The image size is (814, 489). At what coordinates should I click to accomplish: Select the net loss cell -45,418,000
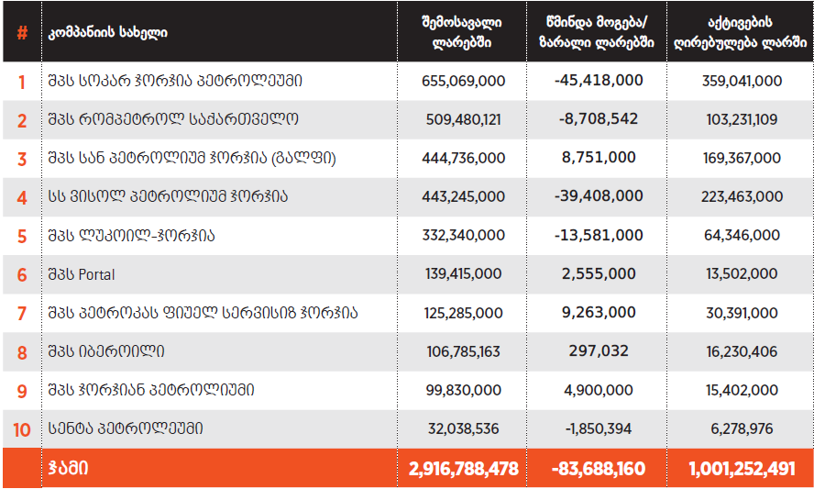pos(599,81)
